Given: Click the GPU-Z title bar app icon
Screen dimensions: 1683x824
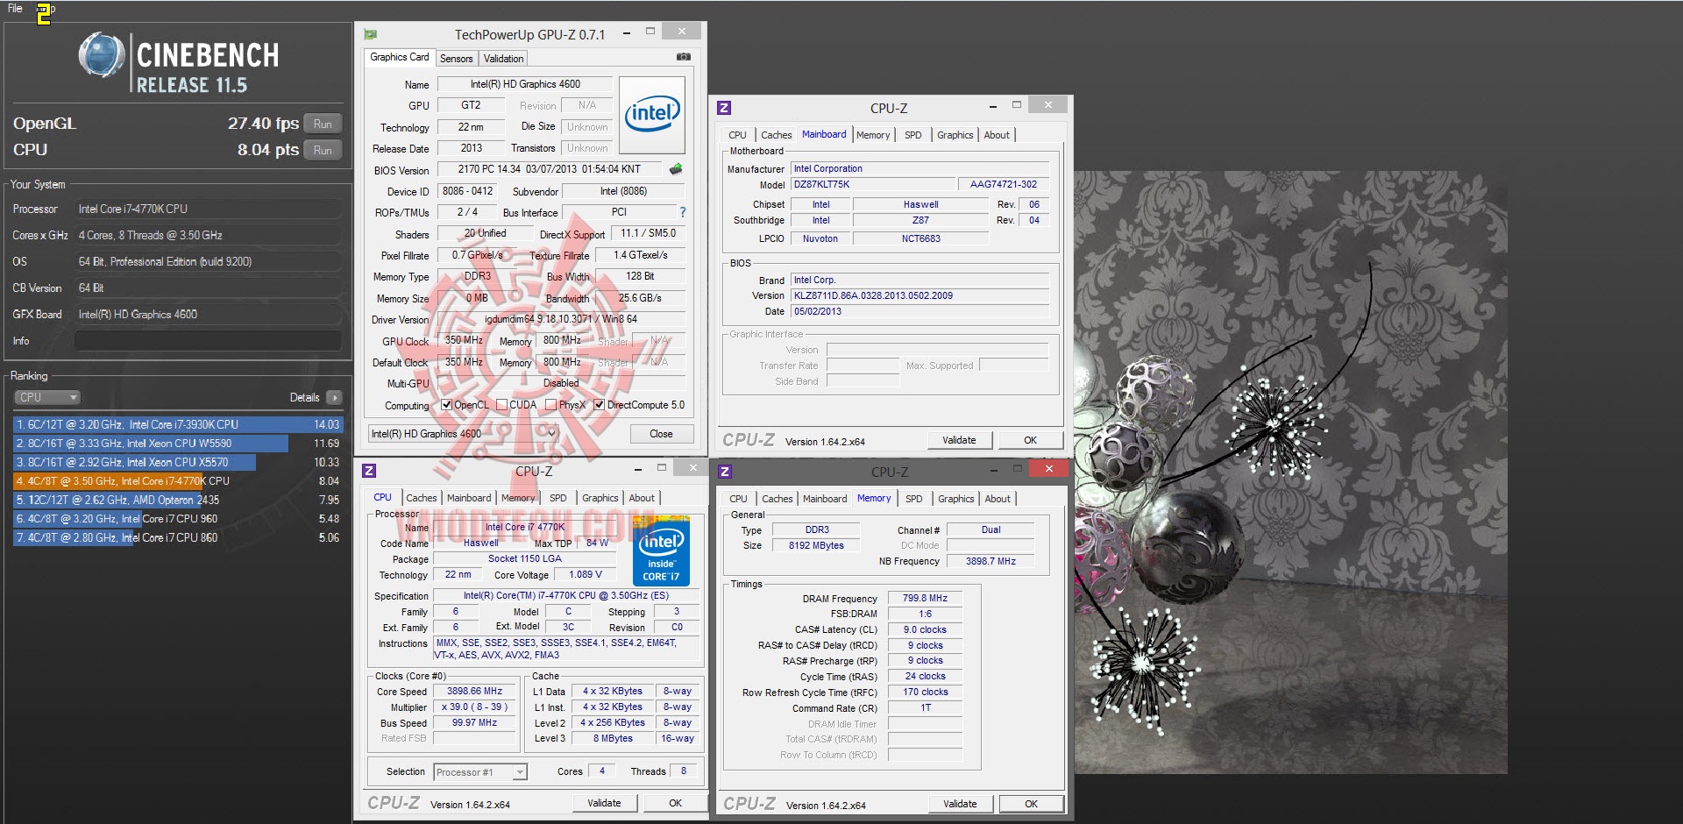Looking at the screenshot, I should point(371,34).
